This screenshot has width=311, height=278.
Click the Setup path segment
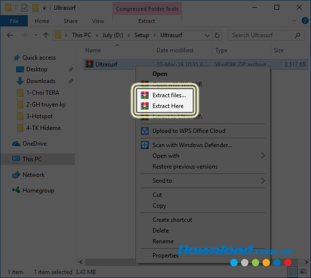coord(142,35)
